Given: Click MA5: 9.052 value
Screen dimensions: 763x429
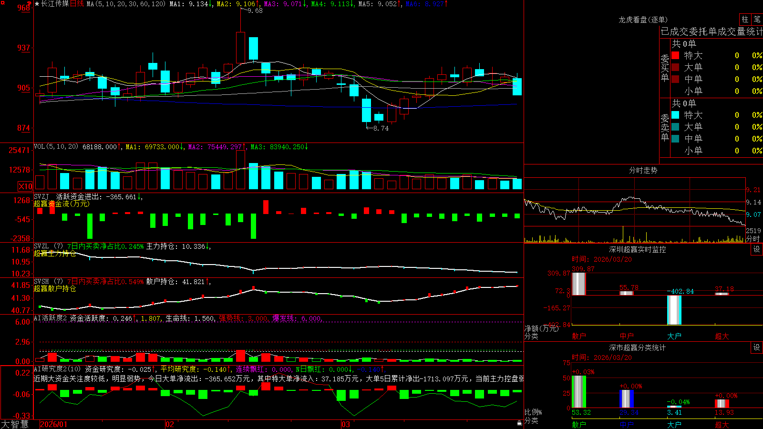Looking at the screenshot, I should tap(380, 4).
